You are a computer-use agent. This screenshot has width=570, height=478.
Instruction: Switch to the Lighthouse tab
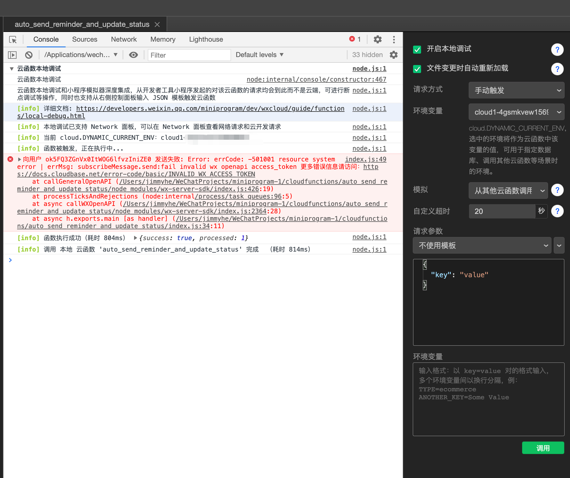pyautogui.click(x=206, y=39)
